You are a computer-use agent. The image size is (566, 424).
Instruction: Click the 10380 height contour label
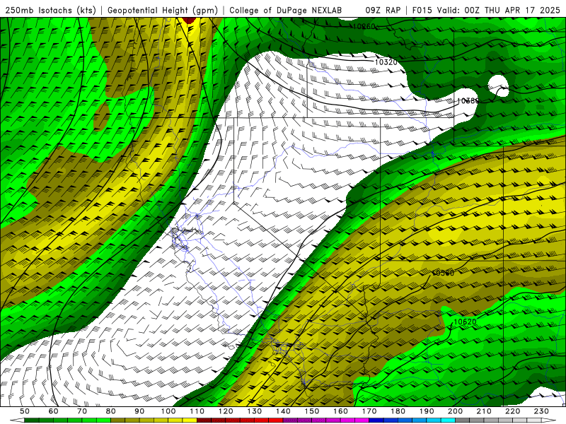tap(468, 100)
